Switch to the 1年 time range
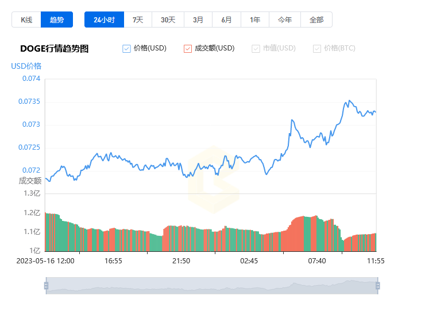Image resolution: width=448 pixels, height=323 pixels. click(x=255, y=20)
